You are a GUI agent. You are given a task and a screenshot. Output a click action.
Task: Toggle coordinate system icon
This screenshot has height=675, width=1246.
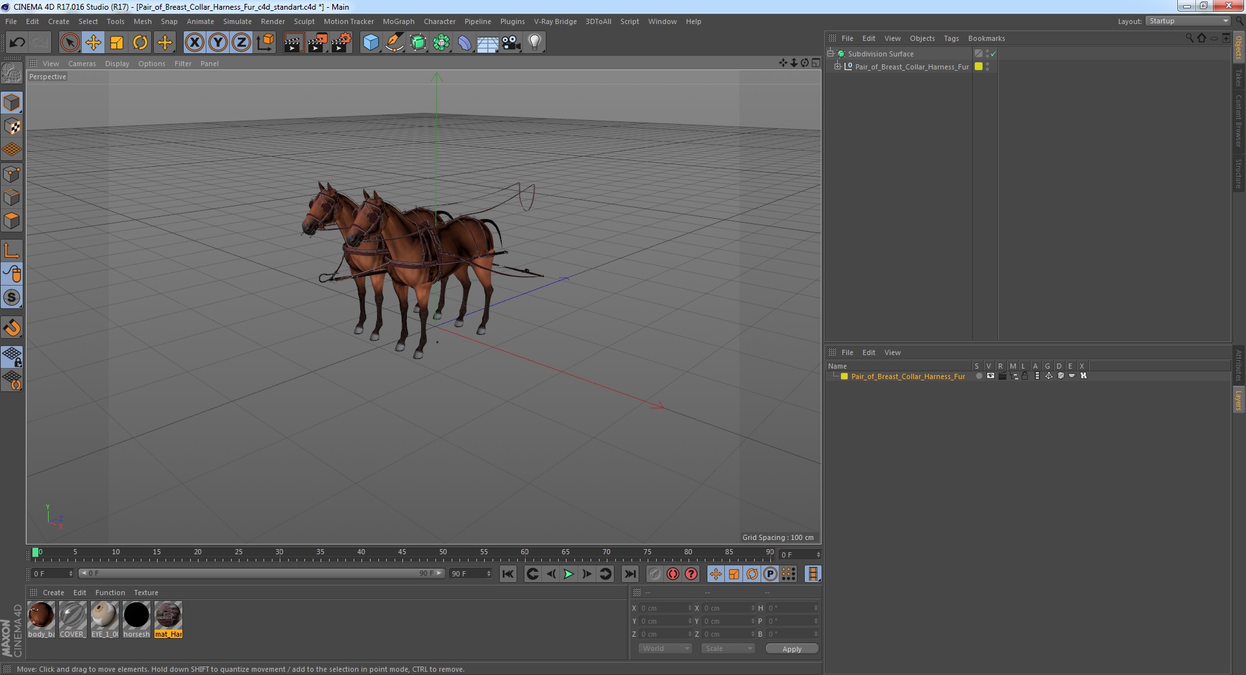(265, 43)
